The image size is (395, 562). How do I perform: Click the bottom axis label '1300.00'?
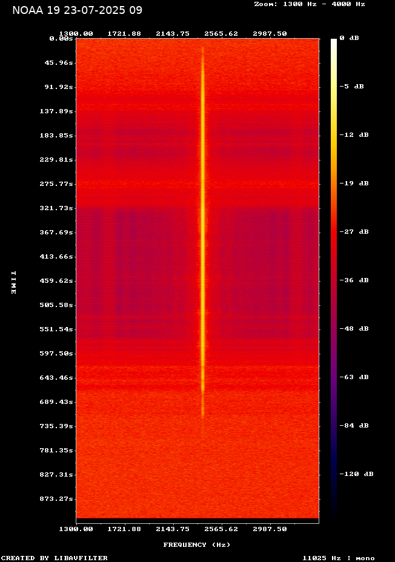(x=76, y=529)
